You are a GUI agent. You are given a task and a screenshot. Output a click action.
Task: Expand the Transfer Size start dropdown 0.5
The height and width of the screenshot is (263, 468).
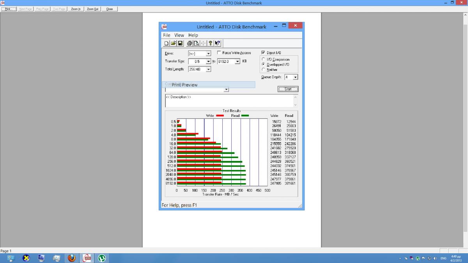pyautogui.click(x=208, y=62)
